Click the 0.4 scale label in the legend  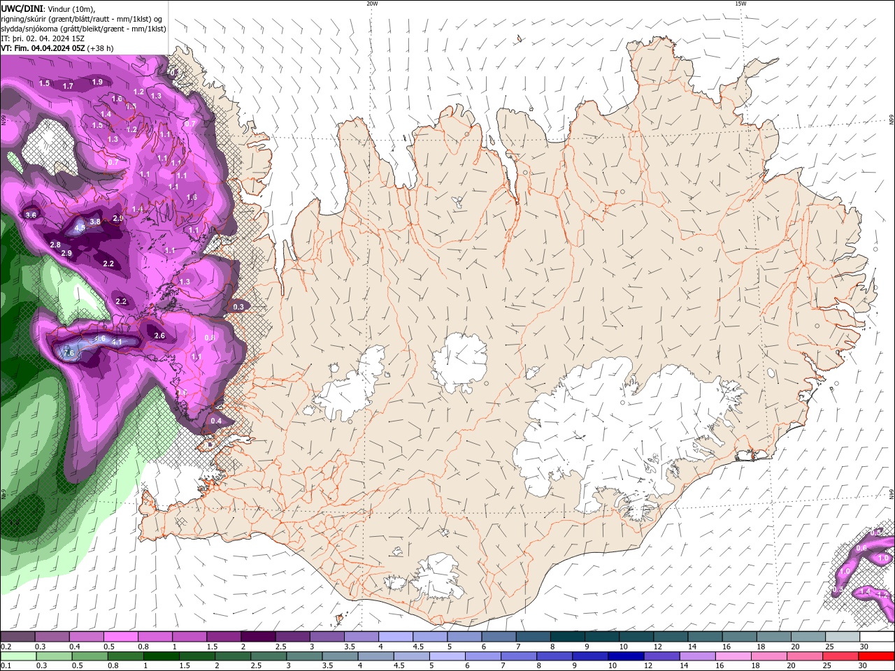[x=75, y=647]
